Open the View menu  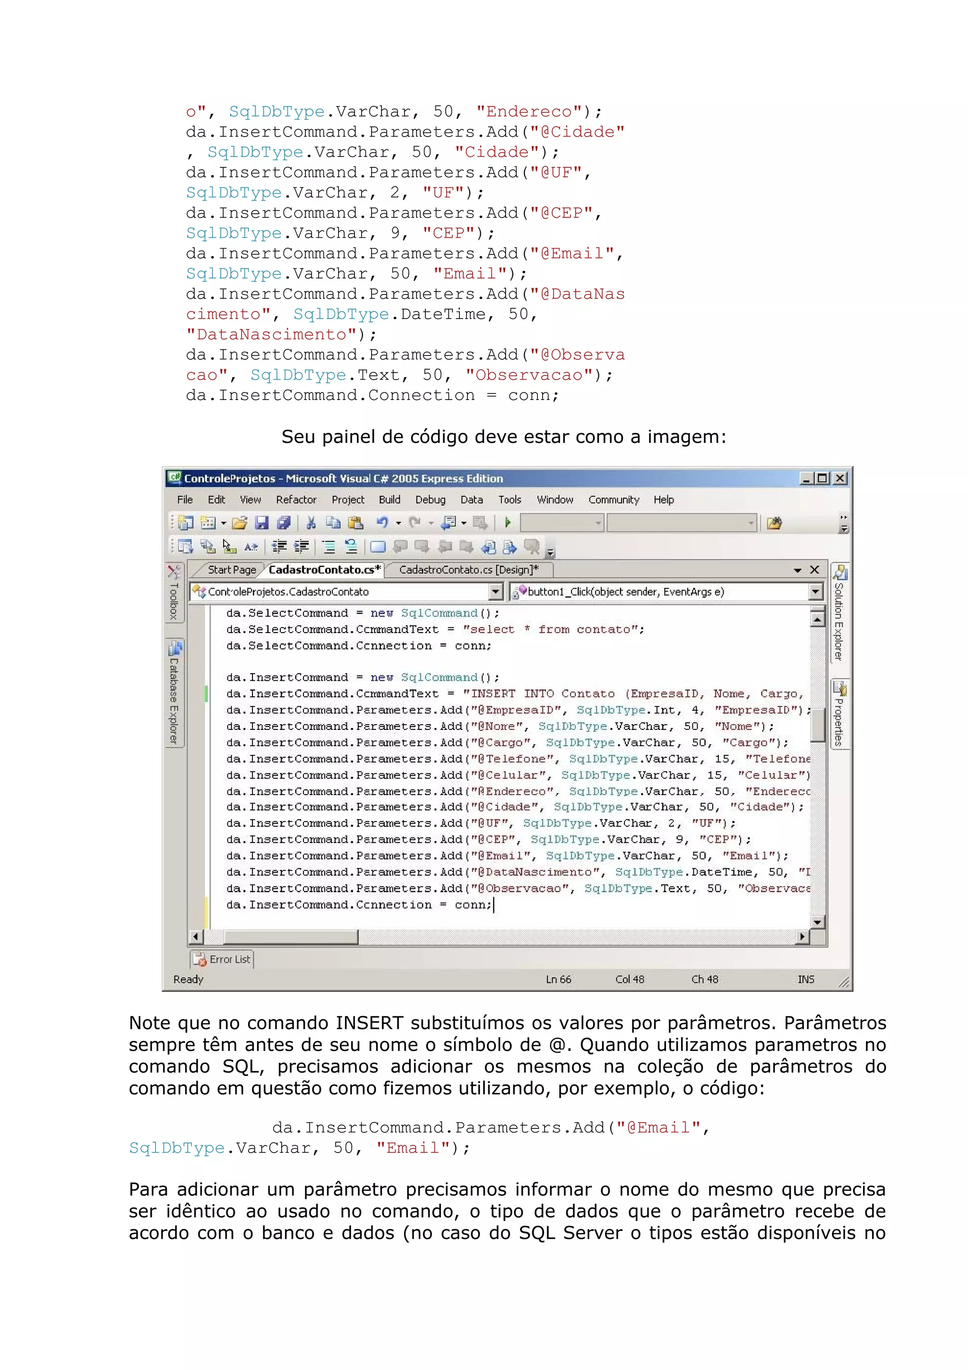(251, 500)
